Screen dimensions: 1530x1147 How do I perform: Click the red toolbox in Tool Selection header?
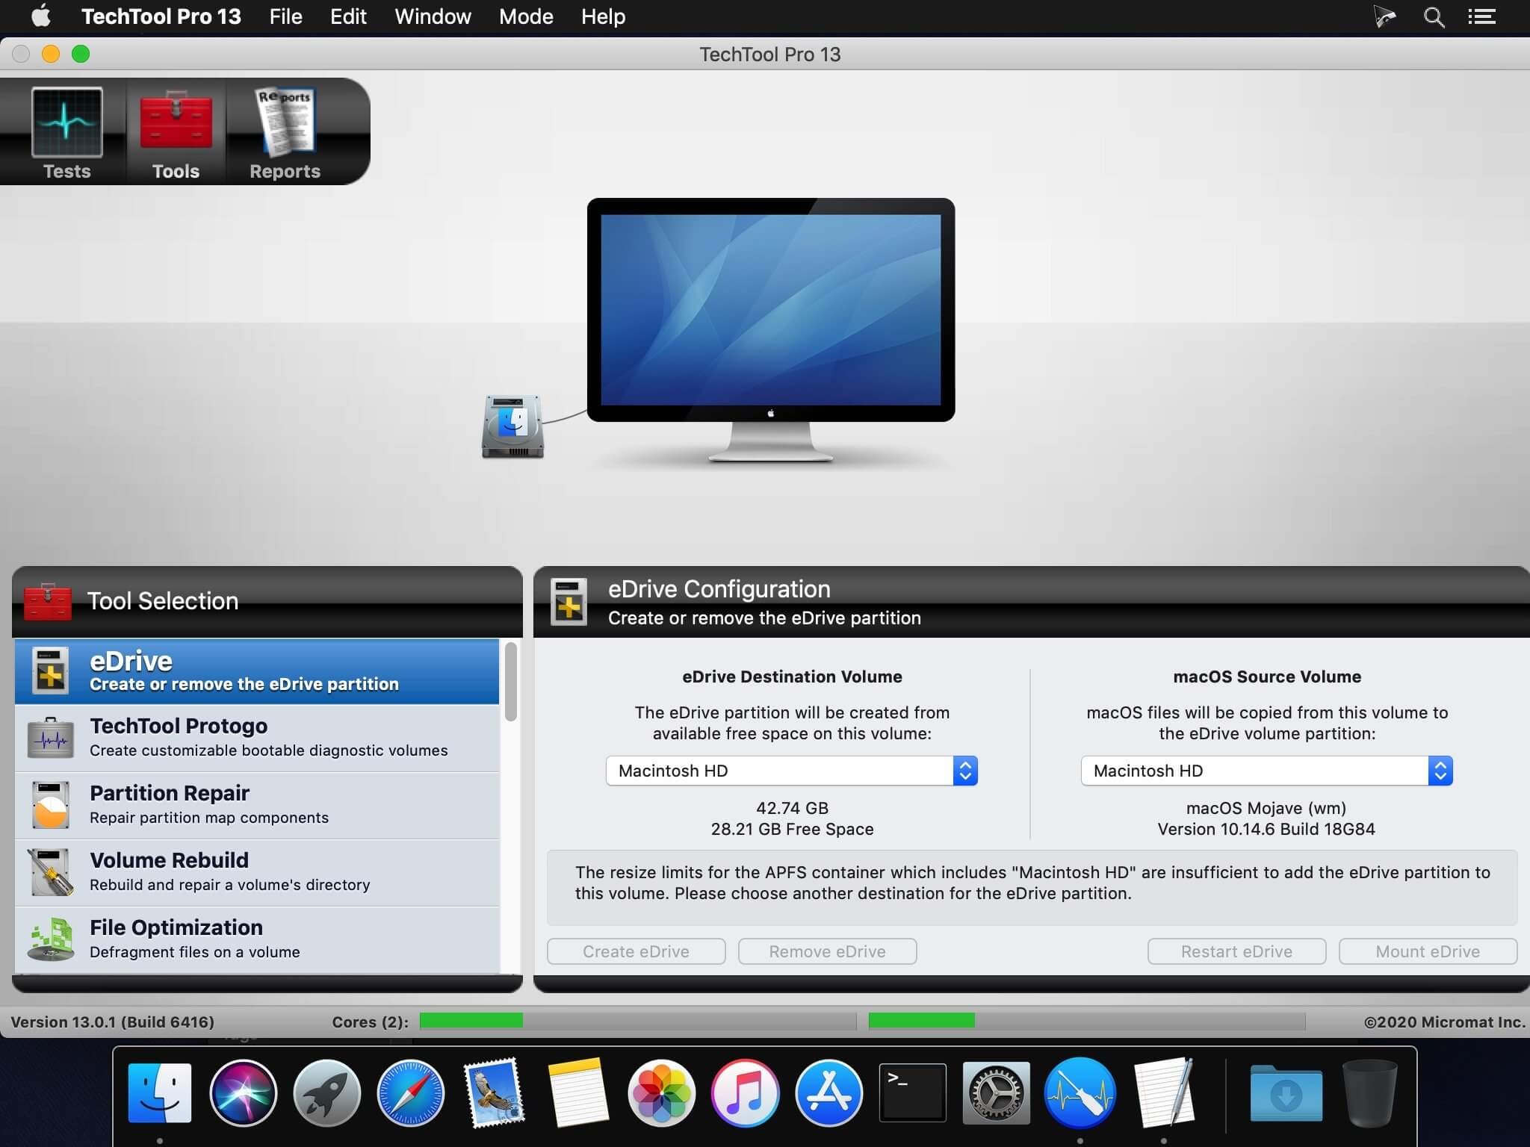[48, 601]
